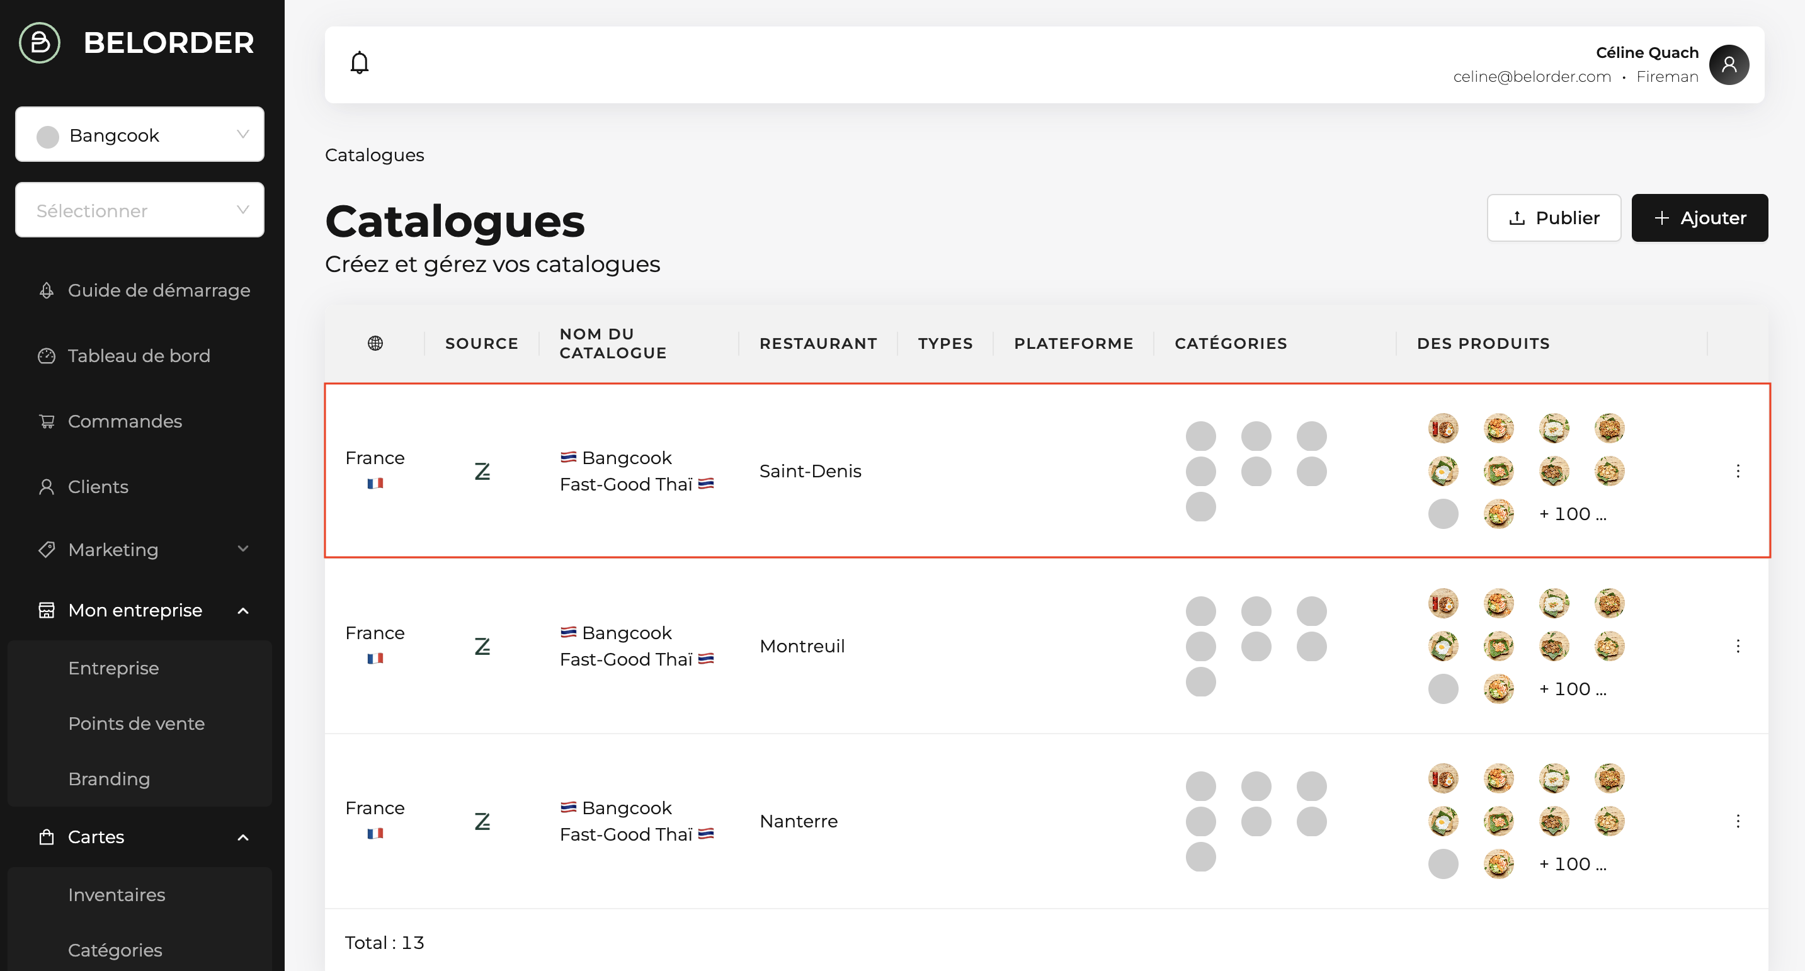This screenshot has width=1805, height=971.
Task: Select the Nanterre restaurant cell
Action: 799,822
